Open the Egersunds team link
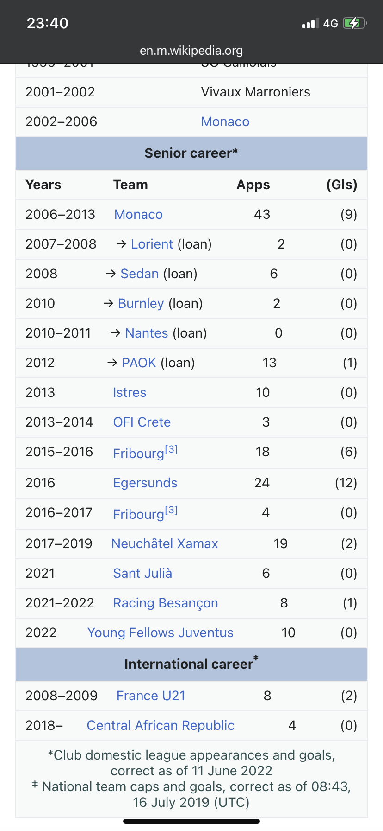Viewport: 383px width, 831px height. (145, 483)
